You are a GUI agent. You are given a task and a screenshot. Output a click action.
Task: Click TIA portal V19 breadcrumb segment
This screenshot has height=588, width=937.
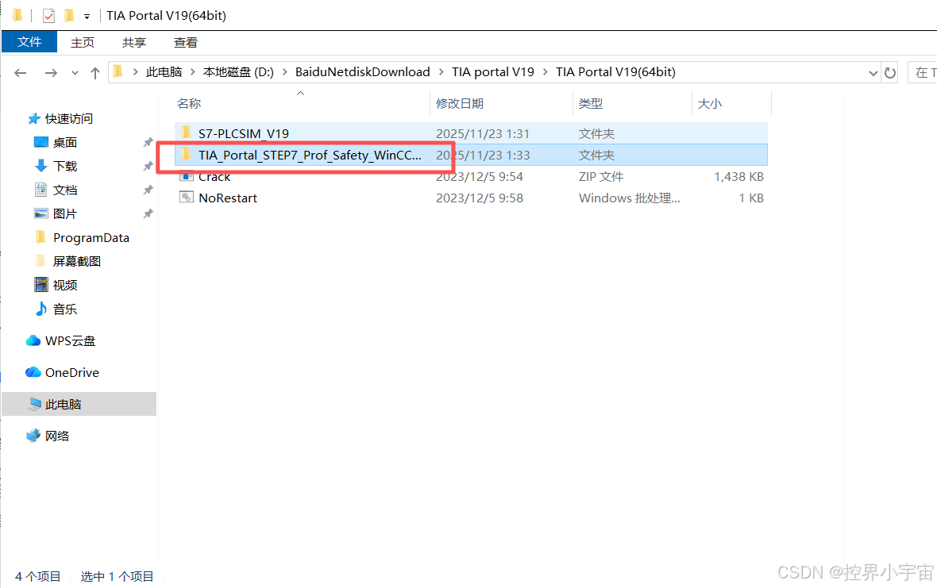(493, 72)
